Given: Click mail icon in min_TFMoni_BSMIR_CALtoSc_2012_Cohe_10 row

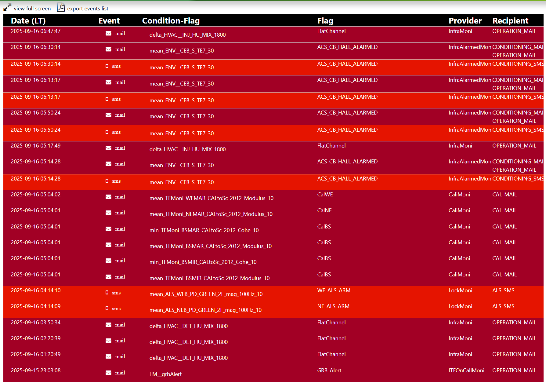Looking at the screenshot, I should pyautogui.click(x=108, y=261).
